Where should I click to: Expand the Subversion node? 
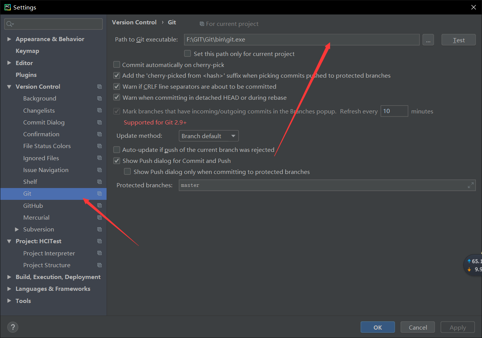[x=17, y=230]
